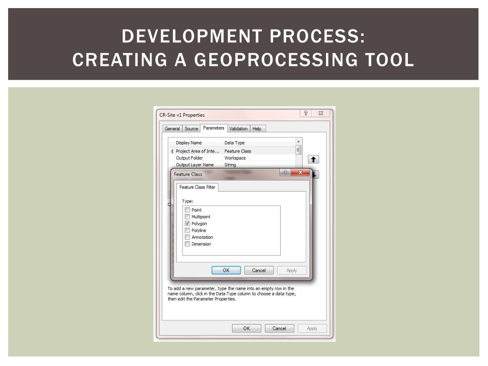Switch to the General tab
Viewport: 488px width, 366px height.
[172, 129]
